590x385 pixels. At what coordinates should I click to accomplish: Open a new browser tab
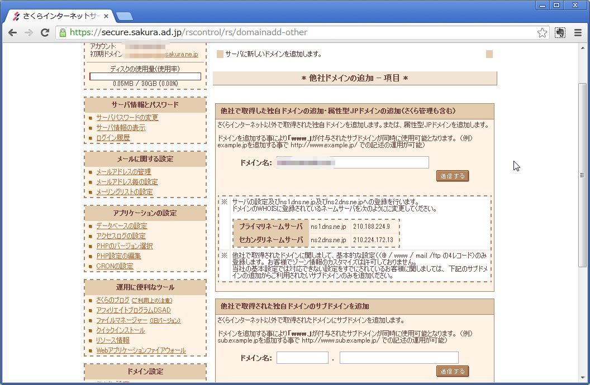(124, 16)
